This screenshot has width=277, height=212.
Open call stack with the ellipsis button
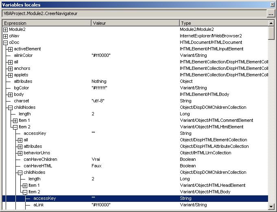271,13
